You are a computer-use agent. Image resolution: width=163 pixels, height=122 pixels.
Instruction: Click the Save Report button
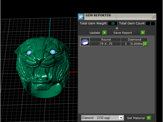point(126,33)
